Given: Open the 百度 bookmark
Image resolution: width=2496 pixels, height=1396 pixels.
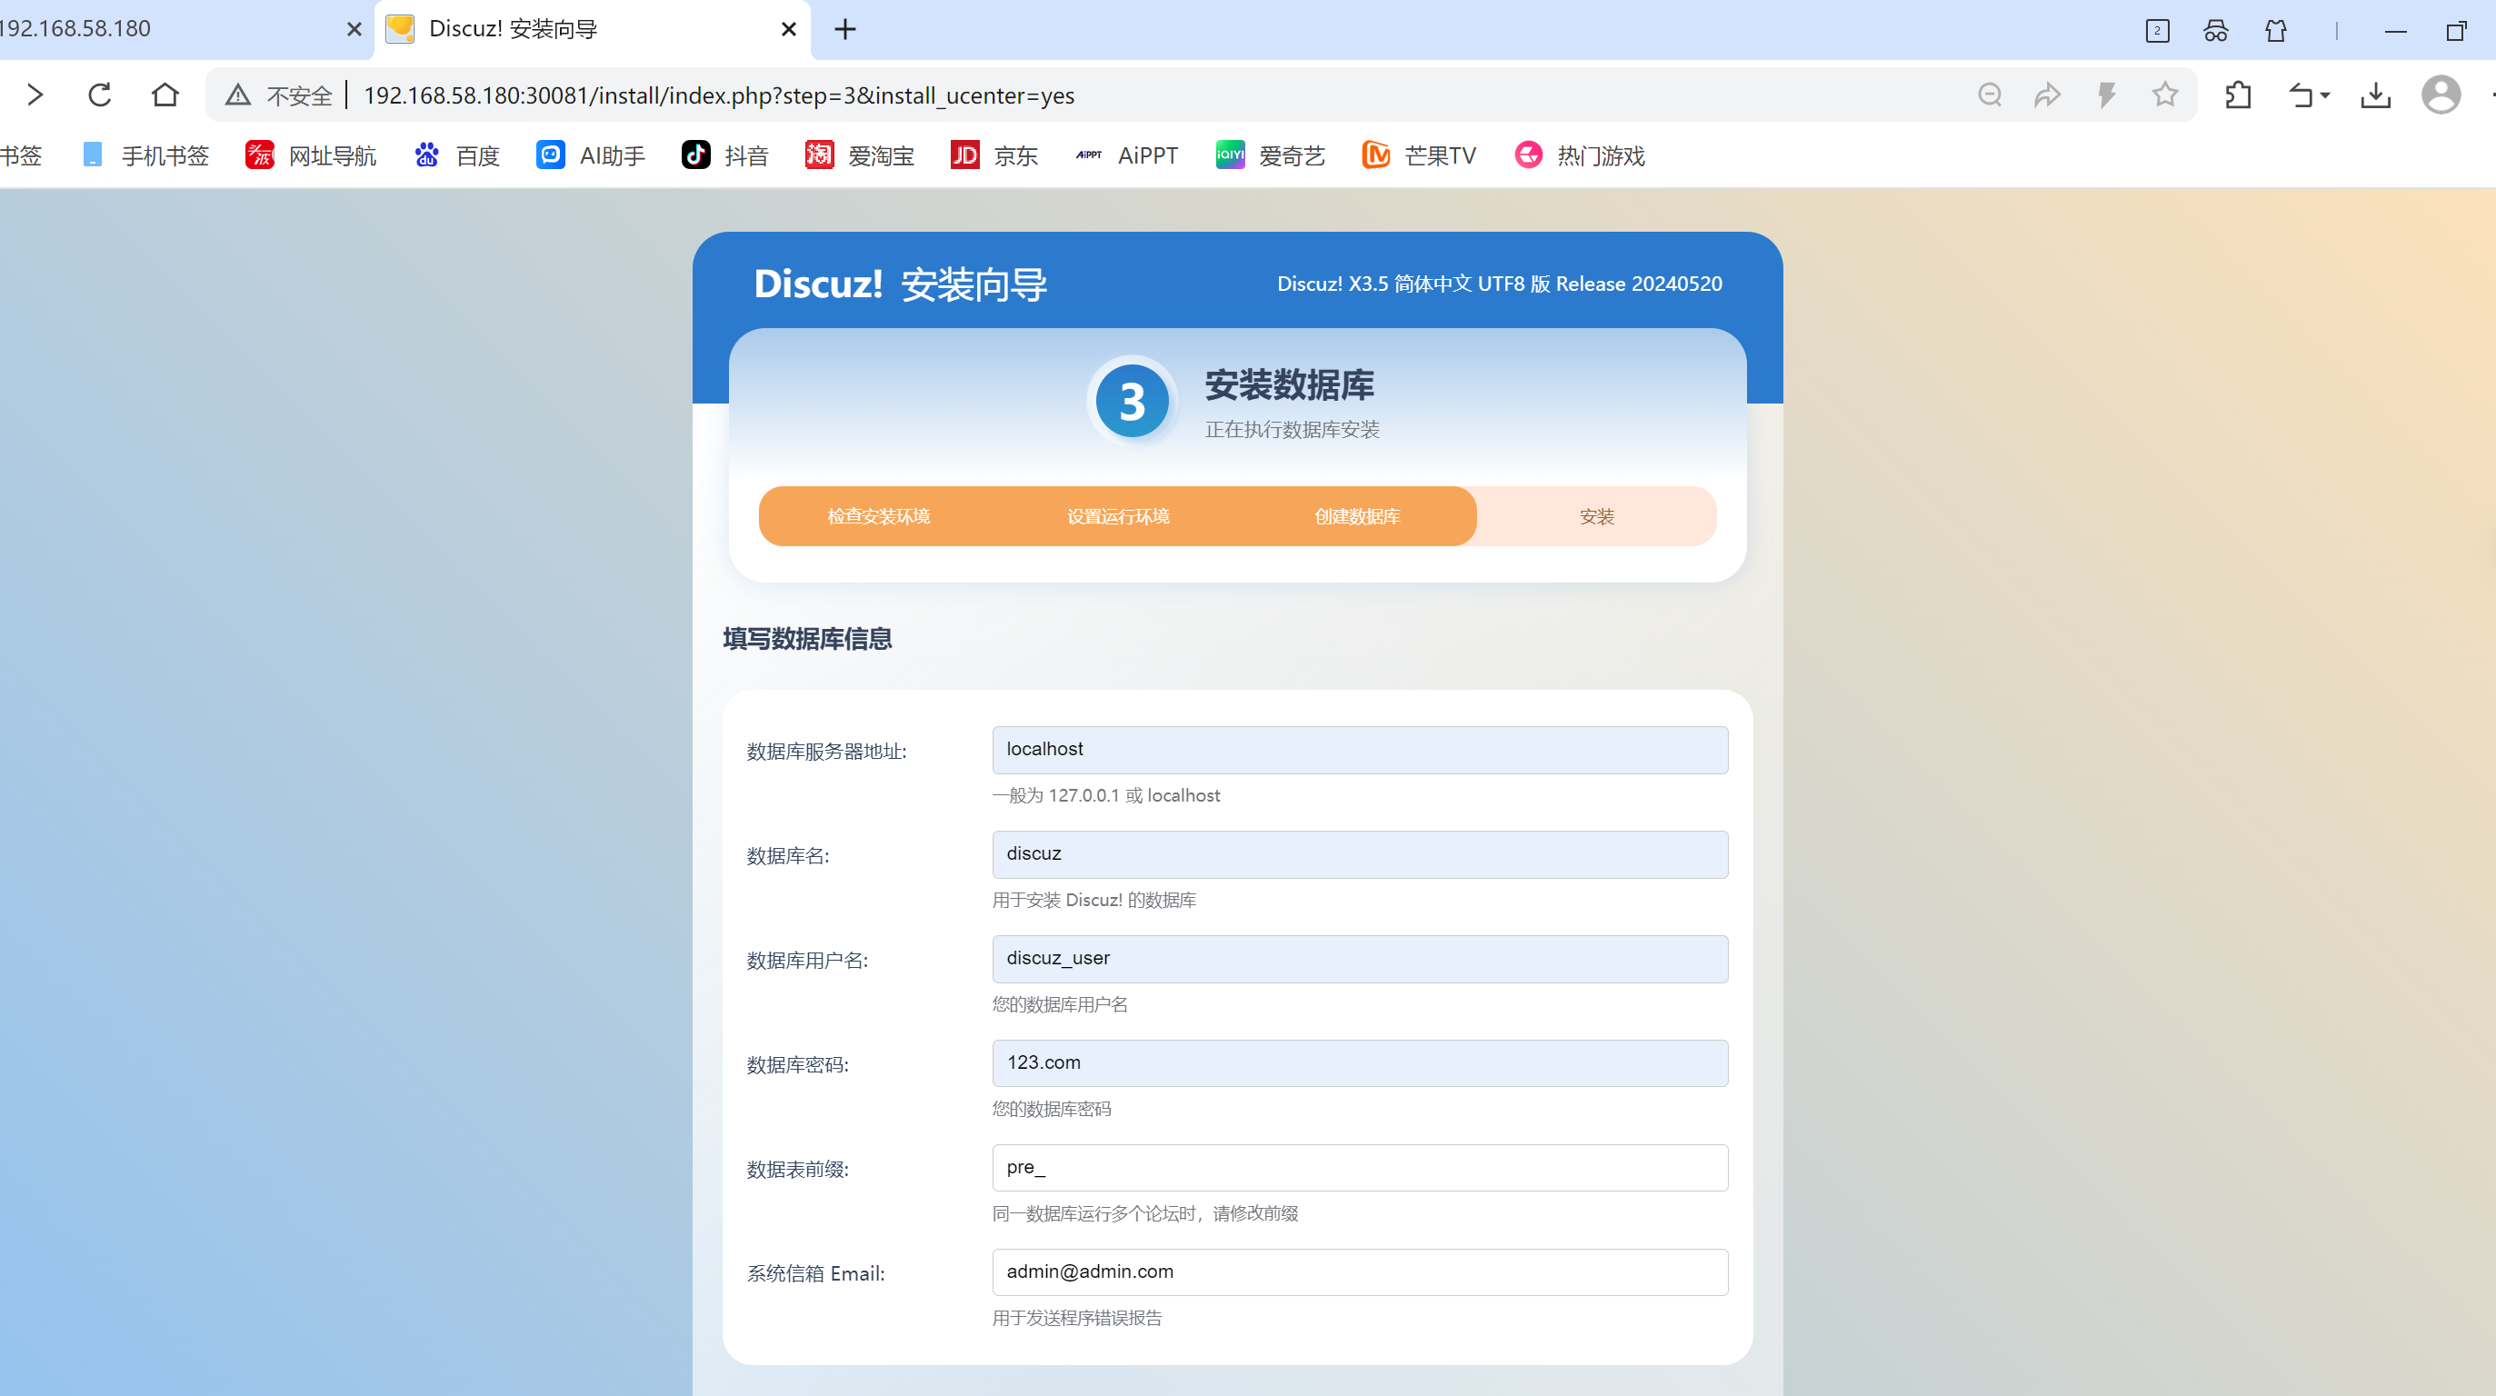Looking at the screenshot, I should point(457,155).
